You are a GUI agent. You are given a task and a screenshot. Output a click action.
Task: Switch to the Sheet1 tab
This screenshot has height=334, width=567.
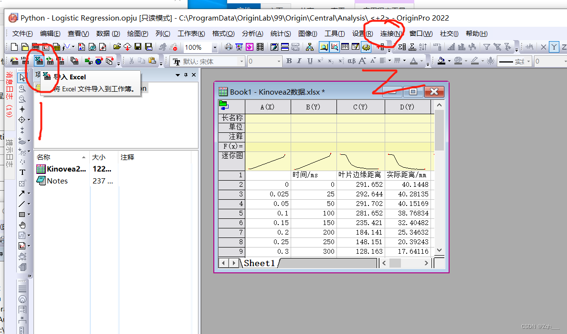point(259,263)
